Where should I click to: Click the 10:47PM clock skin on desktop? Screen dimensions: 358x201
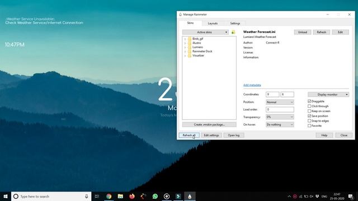pos(15,45)
